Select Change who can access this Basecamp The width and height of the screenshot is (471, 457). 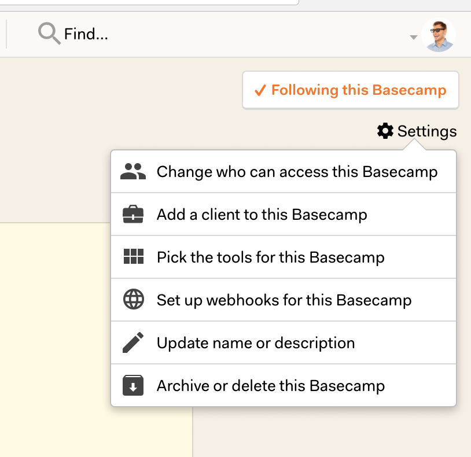284,171
